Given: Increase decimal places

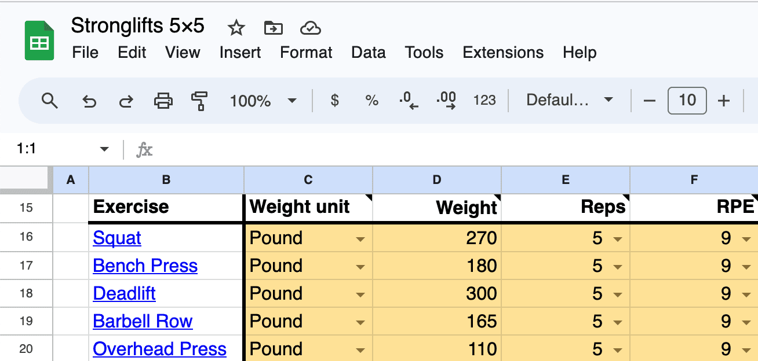Looking at the screenshot, I should [x=446, y=101].
